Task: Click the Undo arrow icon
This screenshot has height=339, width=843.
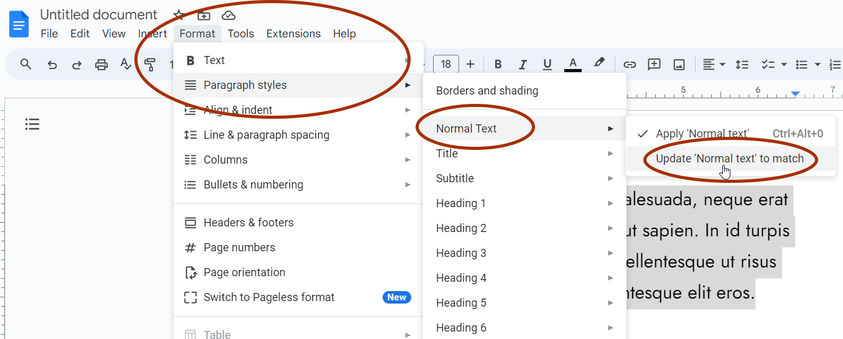Action: point(52,64)
